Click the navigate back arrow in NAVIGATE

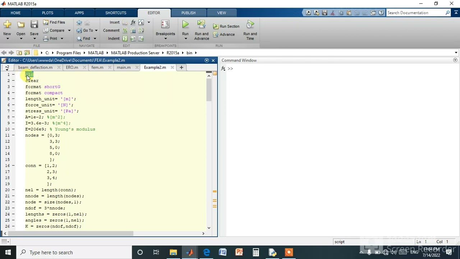pos(79,22)
